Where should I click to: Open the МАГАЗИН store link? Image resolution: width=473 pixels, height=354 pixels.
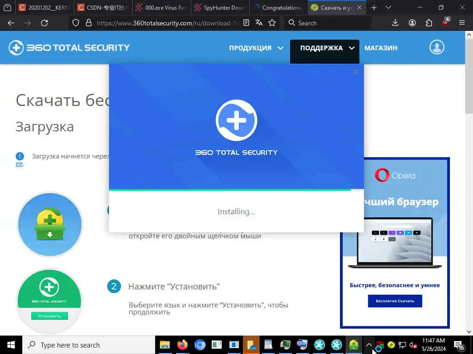point(381,48)
